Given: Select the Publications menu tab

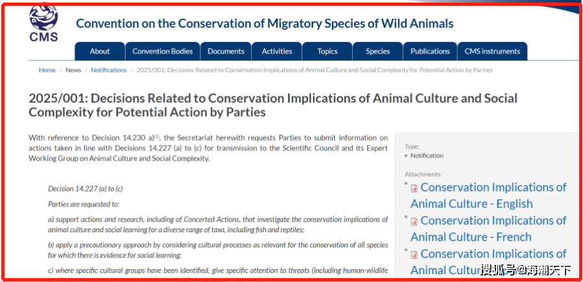Looking at the screenshot, I should (x=430, y=51).
